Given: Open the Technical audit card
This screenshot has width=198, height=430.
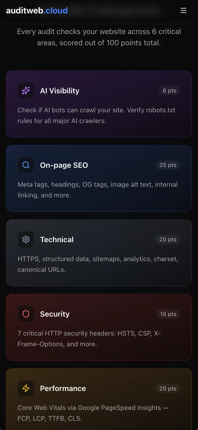Looking at the screenshot, I should (99, 252).
